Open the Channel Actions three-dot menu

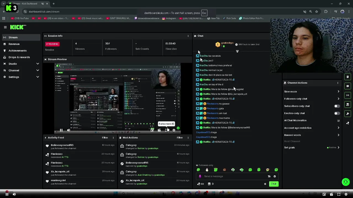coord(338,83)
